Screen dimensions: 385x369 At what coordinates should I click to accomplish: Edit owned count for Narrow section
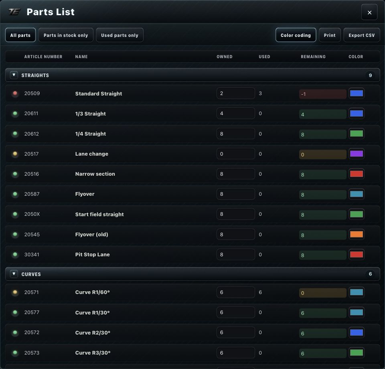[236, 174]
